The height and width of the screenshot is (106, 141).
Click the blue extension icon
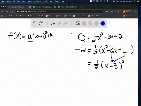pyautogui.click(x=107, y=11)
